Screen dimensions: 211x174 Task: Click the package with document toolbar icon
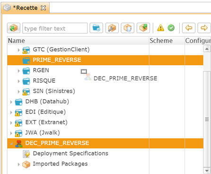tap(128, 28)
